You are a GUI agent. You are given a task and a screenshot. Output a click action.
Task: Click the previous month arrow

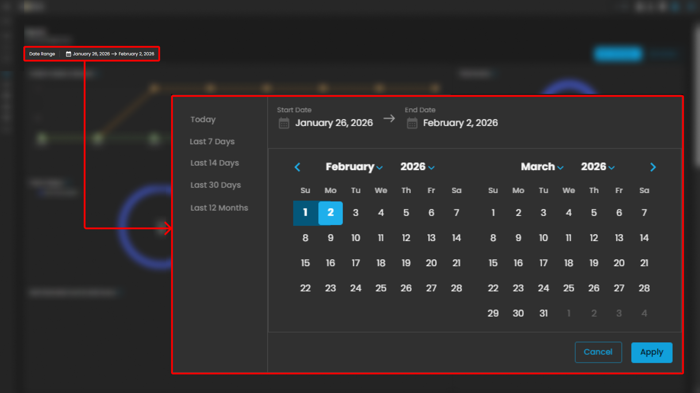coord(297,167)
